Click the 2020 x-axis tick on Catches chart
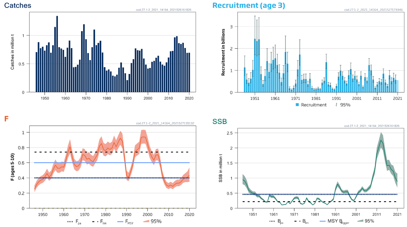407x227 pixels. pyautogui.click(x=189, y=98)
